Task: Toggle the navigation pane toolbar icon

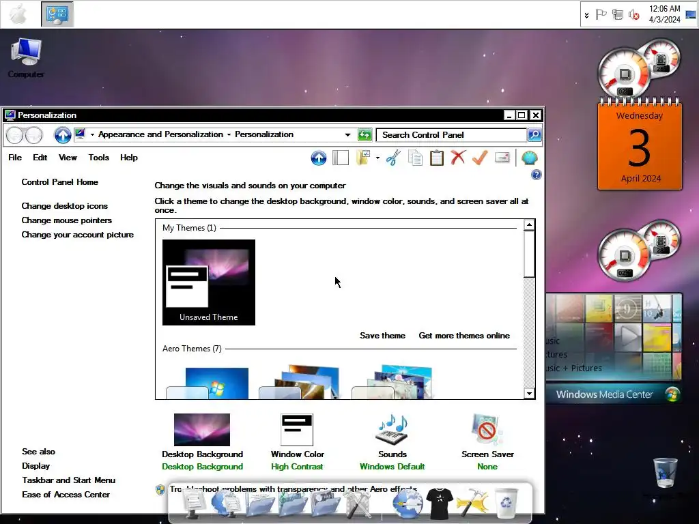Action: pos(341,158)
